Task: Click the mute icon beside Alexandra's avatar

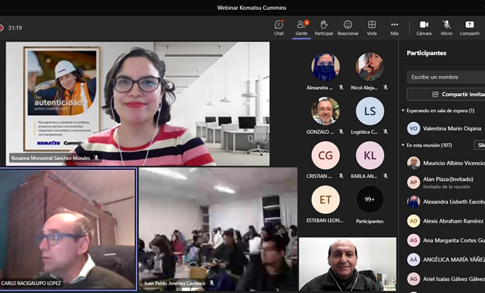Action: tap(341, 88)
